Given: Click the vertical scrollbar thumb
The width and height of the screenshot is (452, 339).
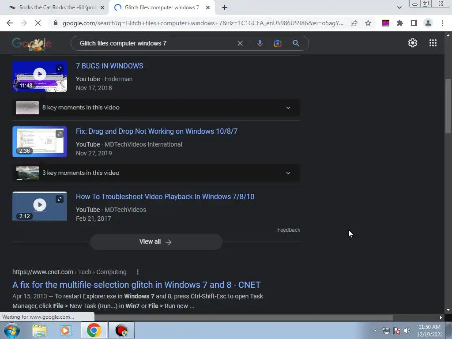Looking at the screenshot, I should tap(448, 106).
